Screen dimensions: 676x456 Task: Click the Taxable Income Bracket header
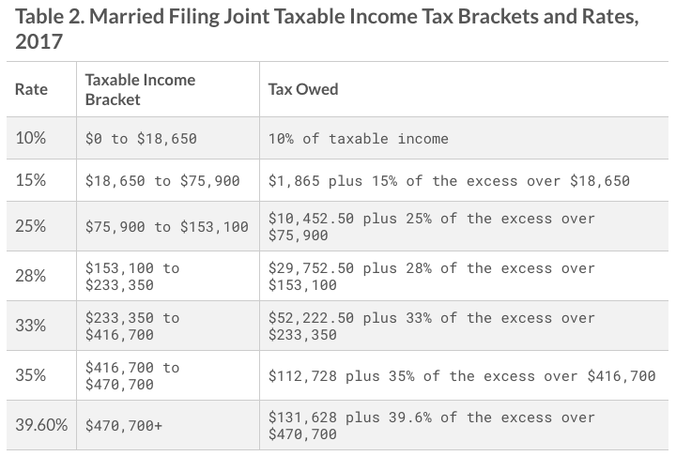(140, 89)
